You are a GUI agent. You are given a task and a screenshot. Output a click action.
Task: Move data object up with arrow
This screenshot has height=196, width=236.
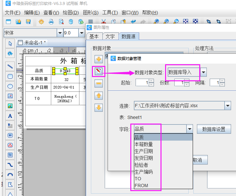98,95
